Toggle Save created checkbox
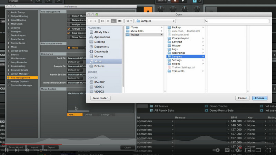This screenshot has height=155, width=276. [69, 33]
